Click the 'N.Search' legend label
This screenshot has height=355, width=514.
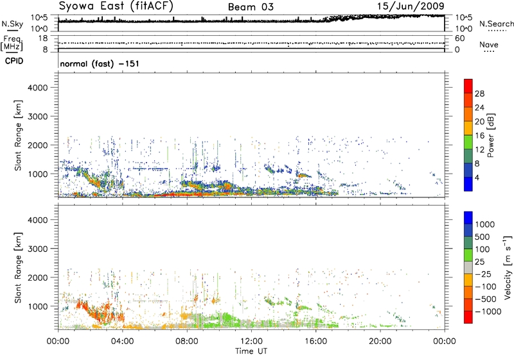pyautogui.click(x=496, y=24)
